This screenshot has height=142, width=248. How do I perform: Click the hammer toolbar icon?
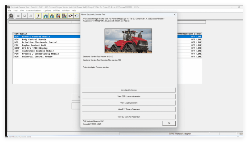click(x=70, y=16)
